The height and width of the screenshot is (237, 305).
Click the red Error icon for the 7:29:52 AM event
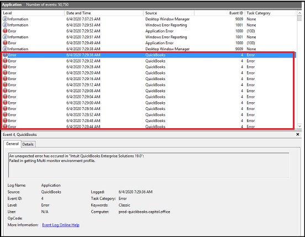(x=5, y=31)
